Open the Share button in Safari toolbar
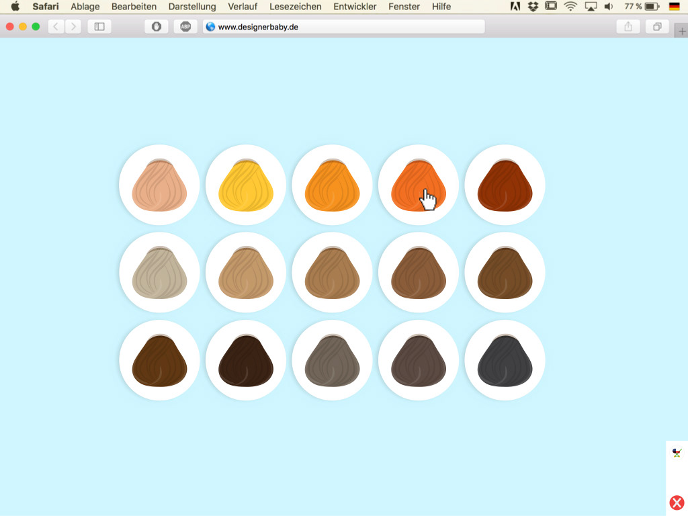The image size is (688, 516). pyautogui.click(x=628, y=27)
